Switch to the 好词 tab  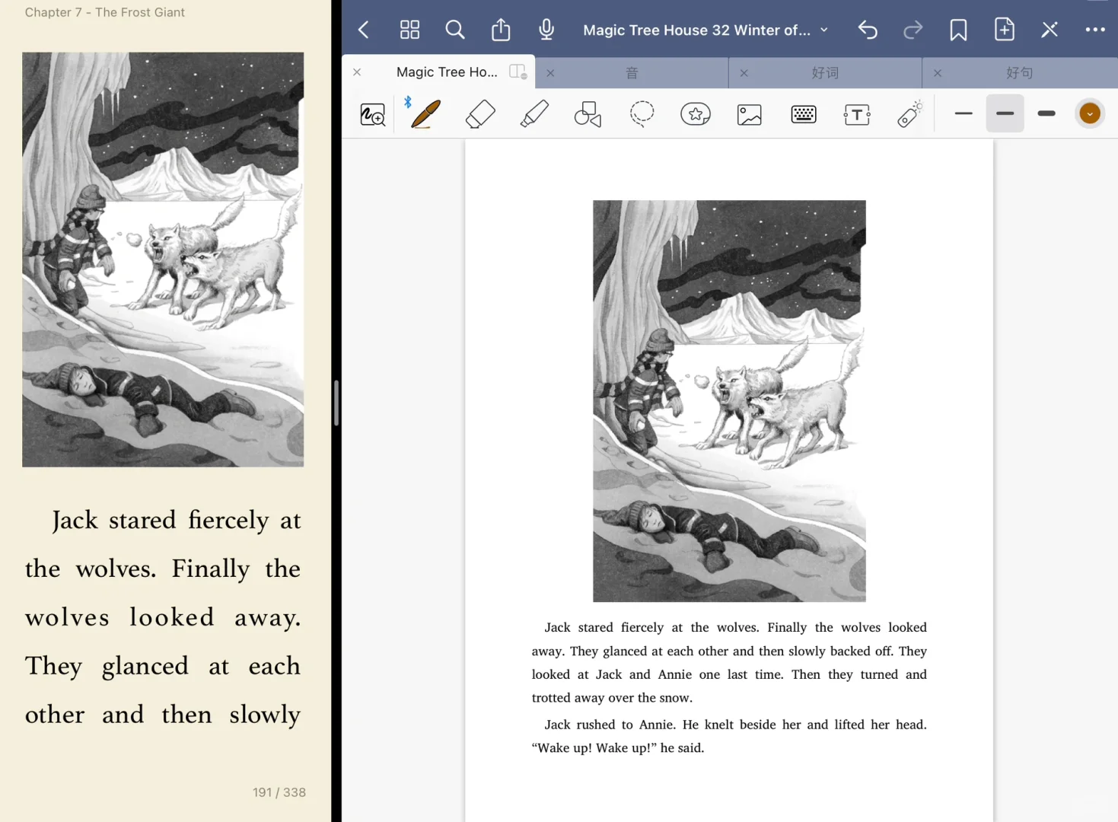(x=825, y=73)
